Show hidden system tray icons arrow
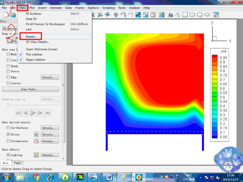This screenshot has width=243, height=182. point(201,177)
